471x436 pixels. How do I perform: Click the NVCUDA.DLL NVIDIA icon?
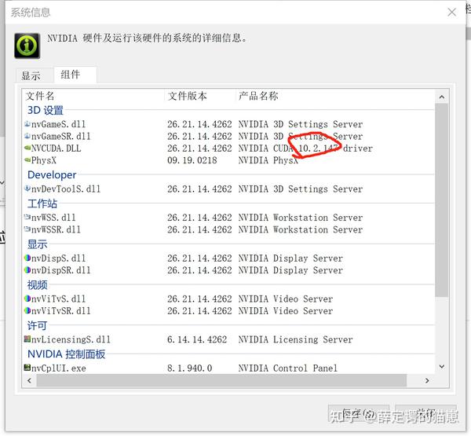click(27, 148)
